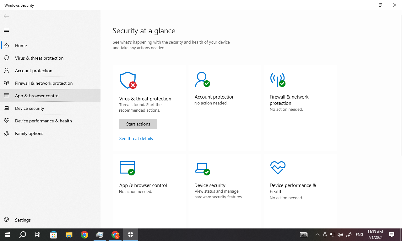Click the volume speaker icon in the system tray
The height and width of the screenshot is (241, 402).
pos(340,235)
